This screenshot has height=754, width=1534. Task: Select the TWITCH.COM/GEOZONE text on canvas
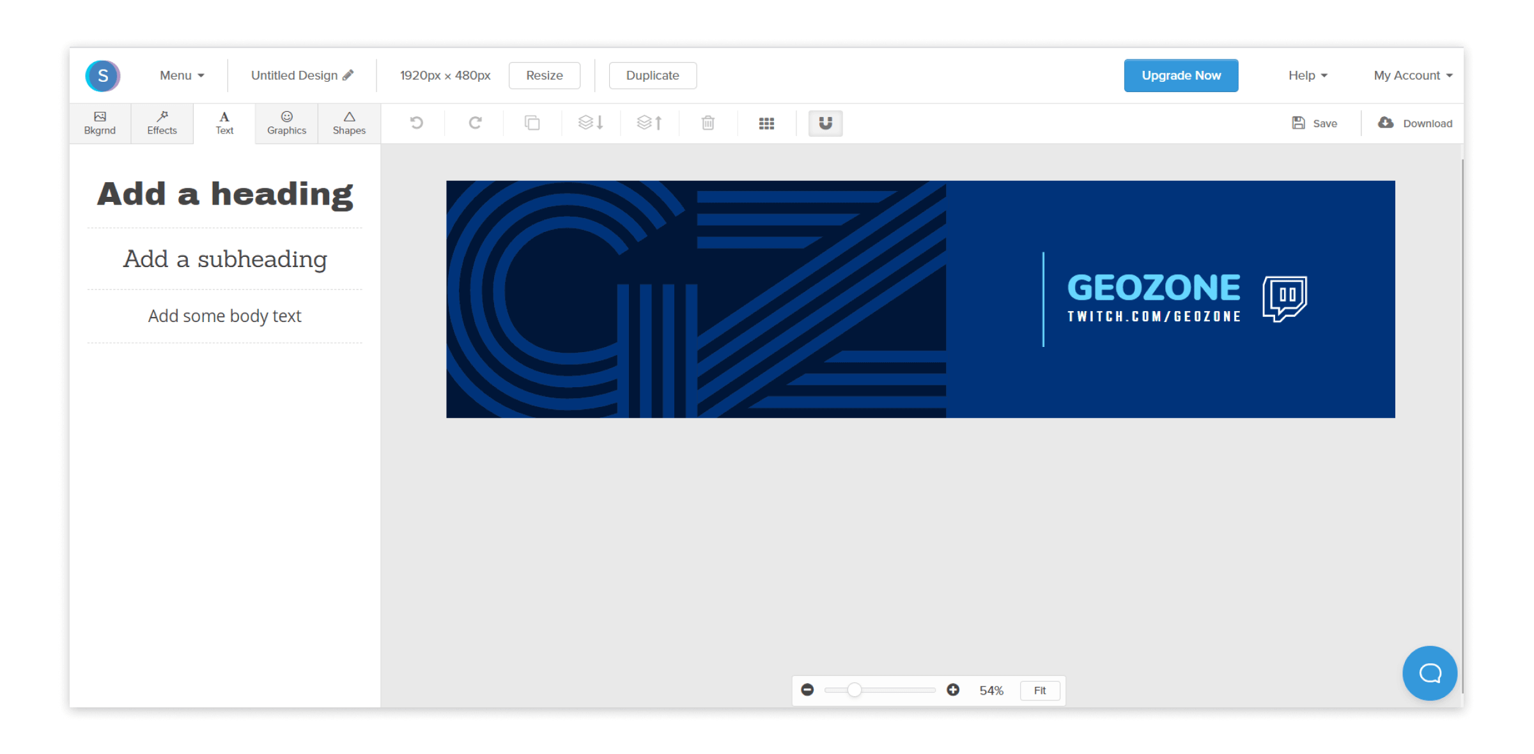(x=1154, y=316)
